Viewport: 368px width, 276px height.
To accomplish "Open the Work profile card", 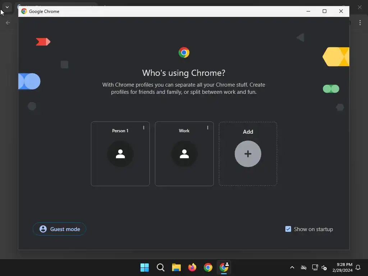I will [184, 154].
